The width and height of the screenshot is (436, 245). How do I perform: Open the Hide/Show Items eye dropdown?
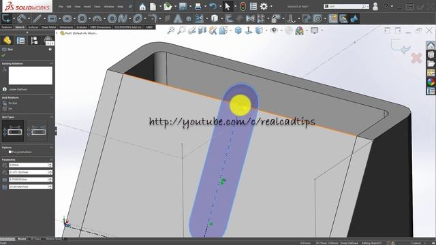pos(281,30)
